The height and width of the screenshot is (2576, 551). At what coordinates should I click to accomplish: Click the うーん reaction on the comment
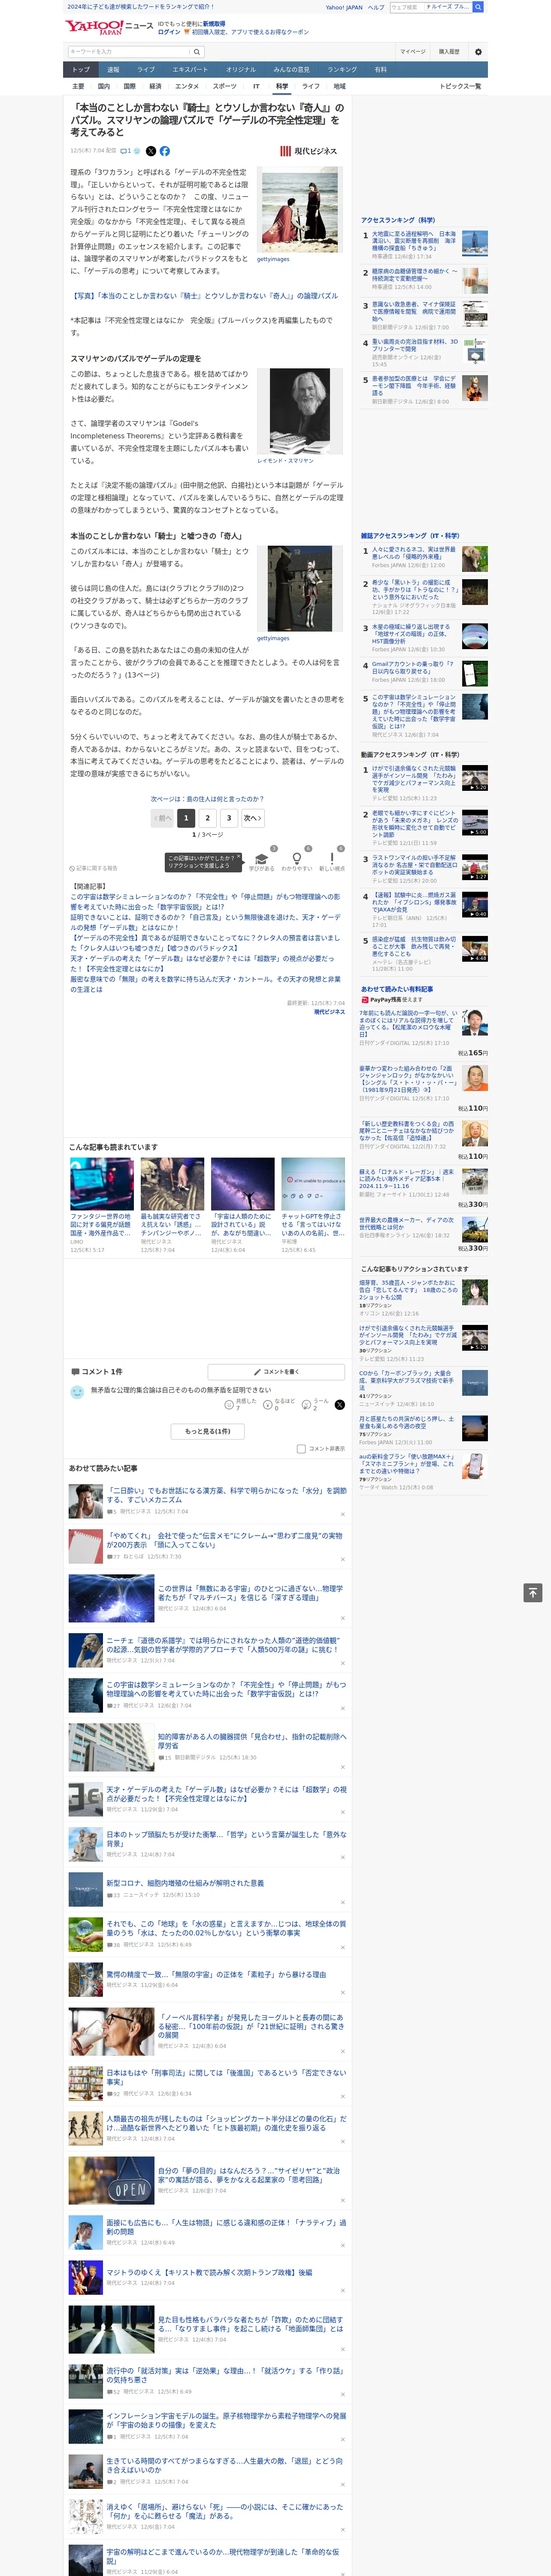coord(307,1405)
